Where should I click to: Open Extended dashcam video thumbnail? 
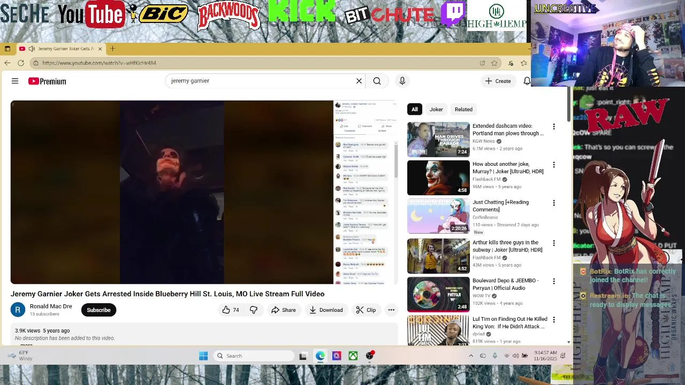click(x=438, y=139)
